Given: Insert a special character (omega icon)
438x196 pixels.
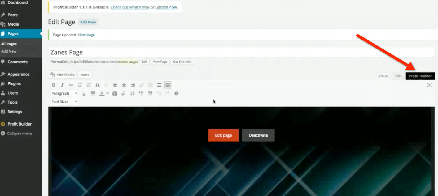Looking at the screenshot, I should click(132, 93).
